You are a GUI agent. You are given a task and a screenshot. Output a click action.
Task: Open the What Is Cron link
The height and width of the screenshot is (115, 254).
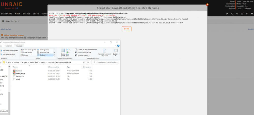coord(6,29)
